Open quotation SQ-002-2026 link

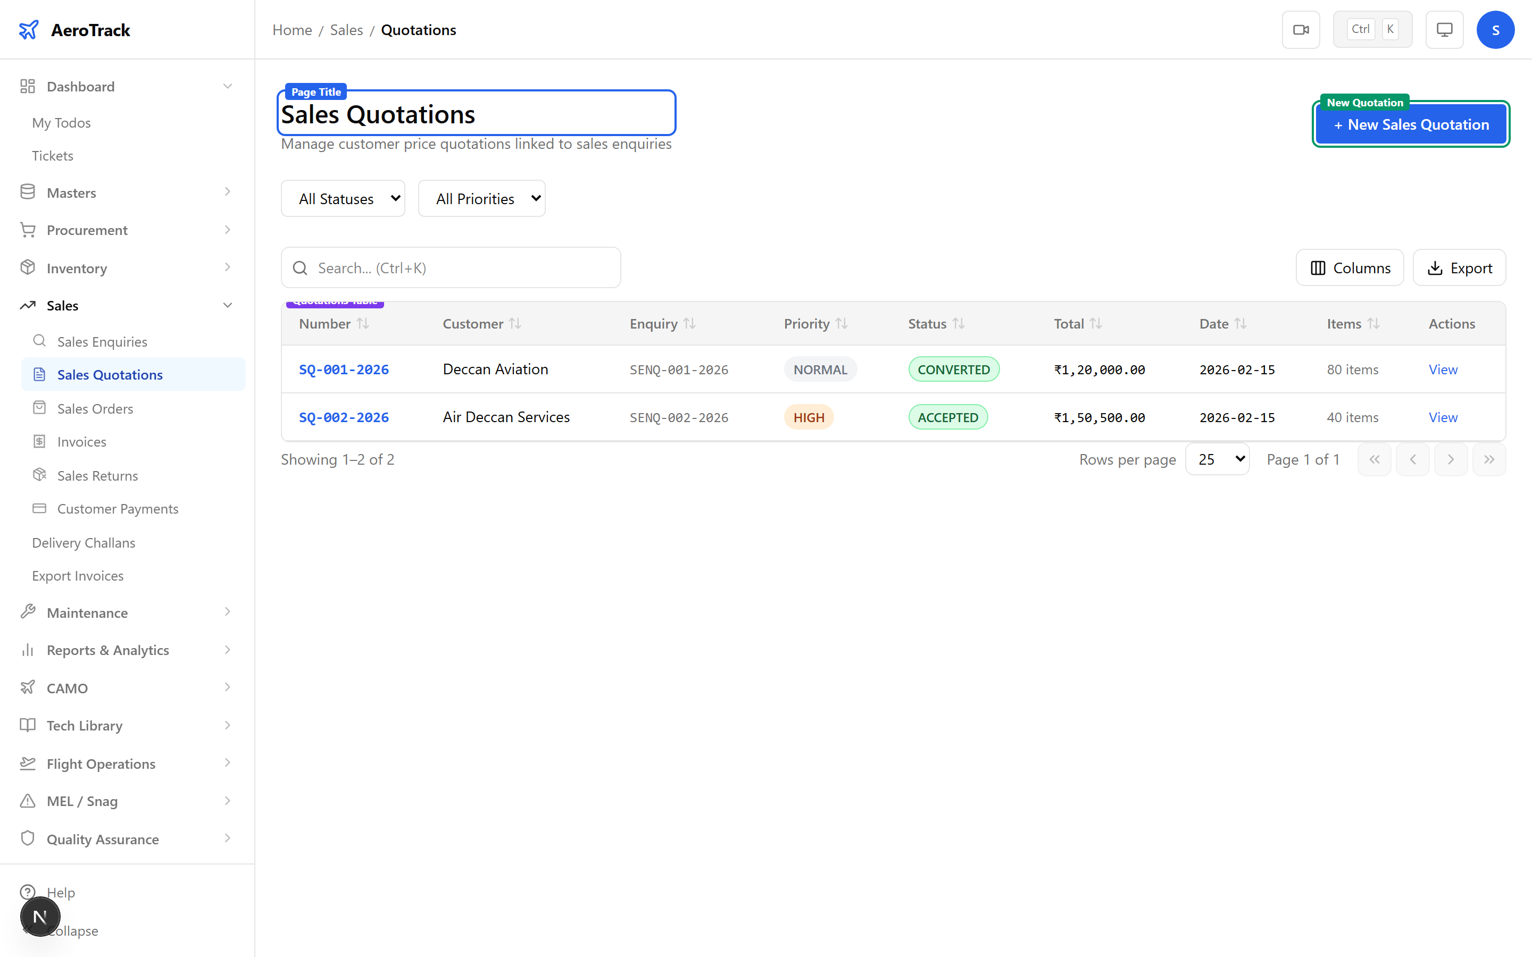coord(344,418)
